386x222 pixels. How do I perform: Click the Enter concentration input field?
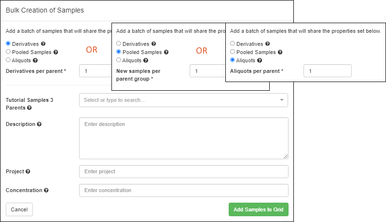tap(183, 190)
